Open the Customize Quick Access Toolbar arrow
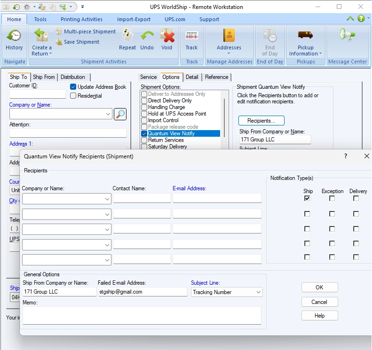The width and height of the screenshot is (372, 350). [82, 7]
